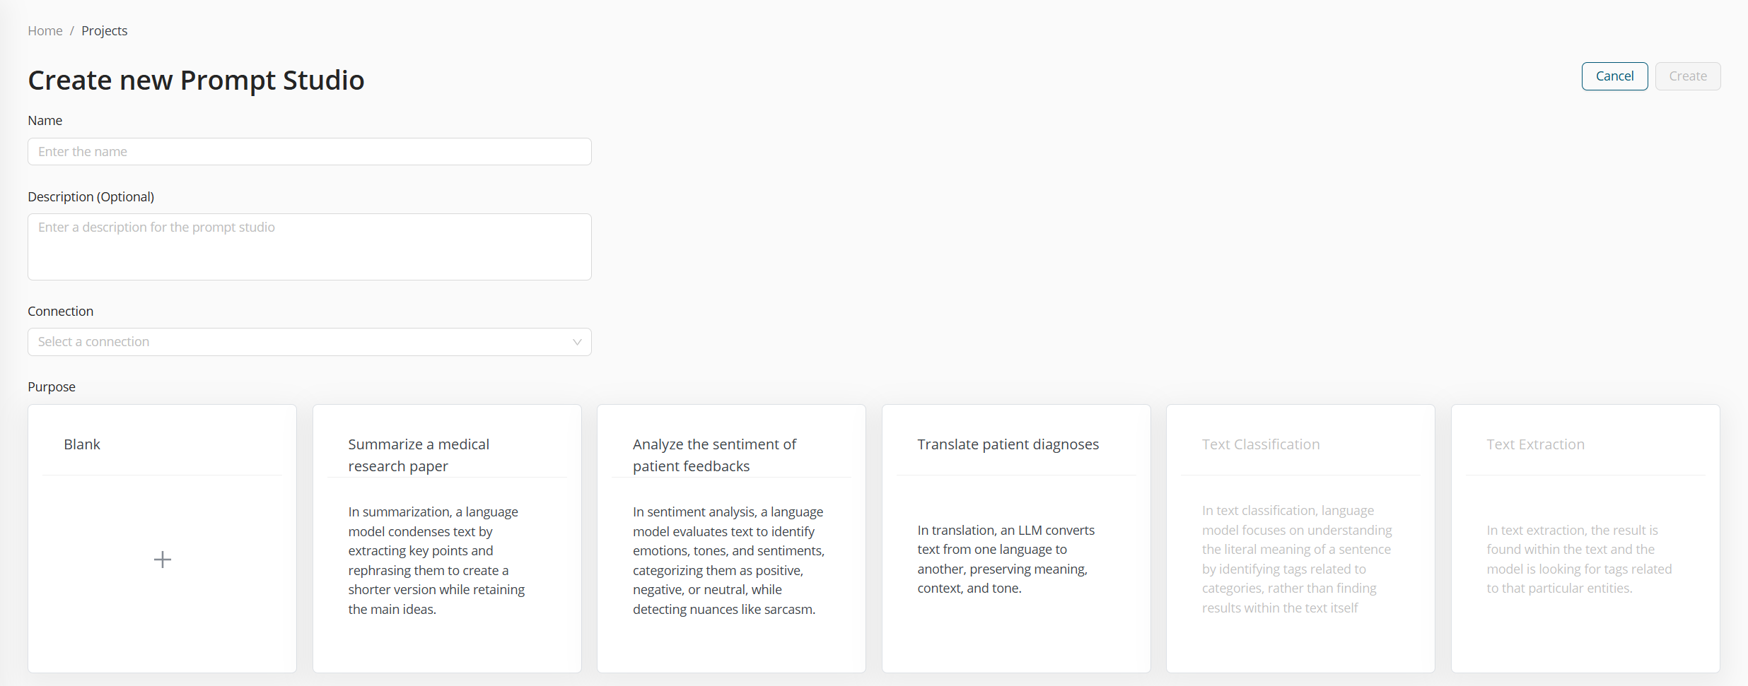The image size is (1748, 686).
Task: Click the Cancel button
Action: (x=1614, y=76)
